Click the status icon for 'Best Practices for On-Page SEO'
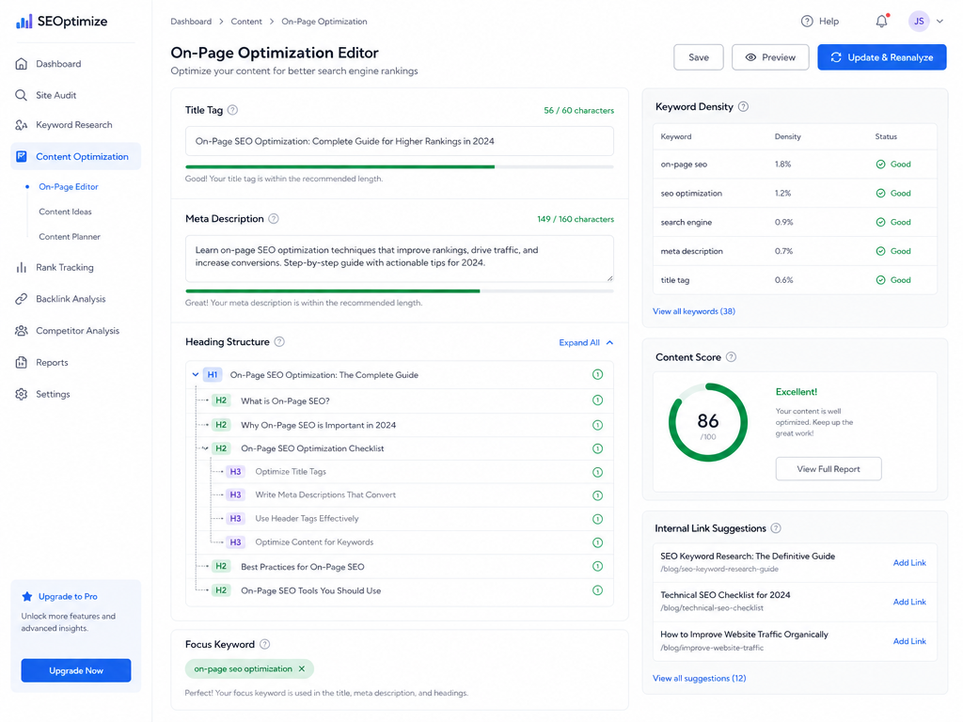Image resolution: width=963 pixels, height=722 pixels. [597, 566]
